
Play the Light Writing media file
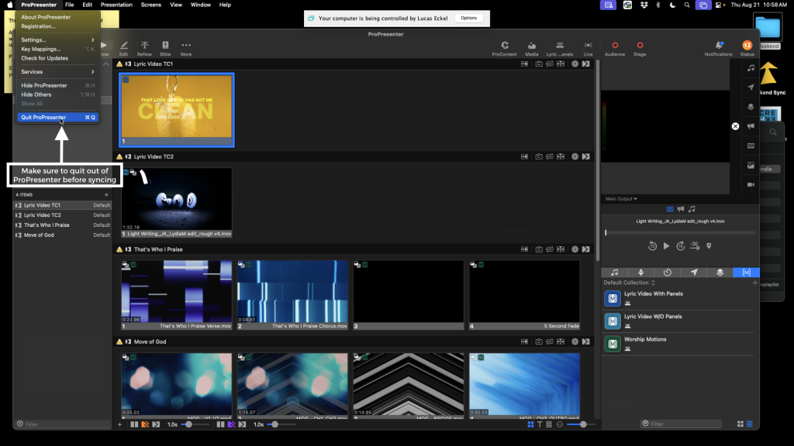coord(666,245)
